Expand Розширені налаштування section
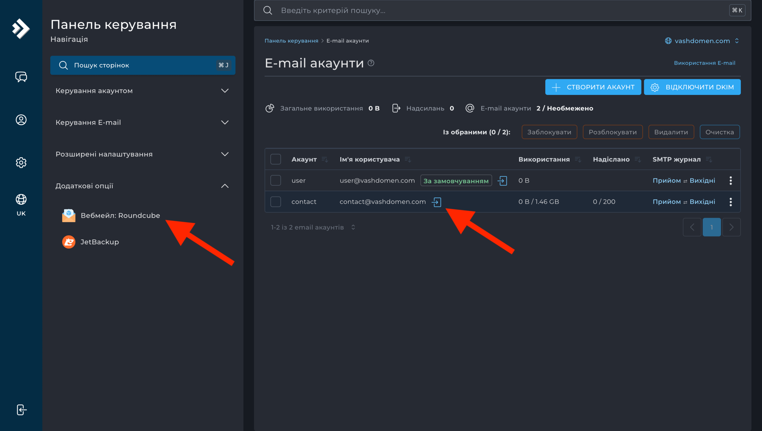Screen dimensions: 762x431 143,154
